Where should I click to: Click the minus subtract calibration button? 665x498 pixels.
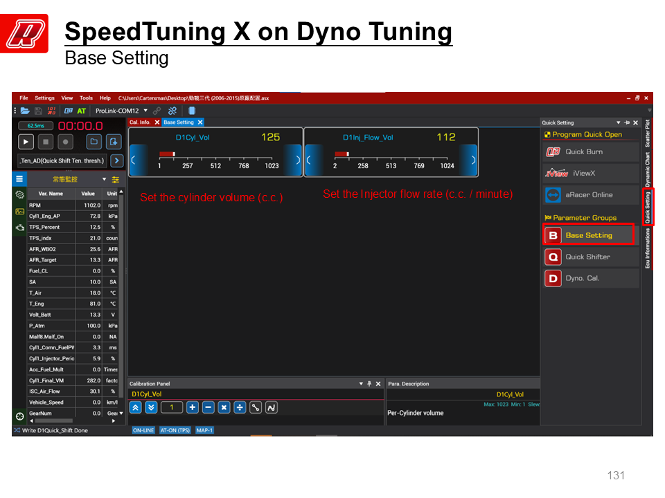(209, 407)
